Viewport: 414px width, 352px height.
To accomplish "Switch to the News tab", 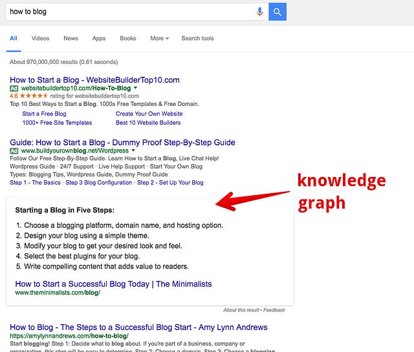I will (71, 39).
